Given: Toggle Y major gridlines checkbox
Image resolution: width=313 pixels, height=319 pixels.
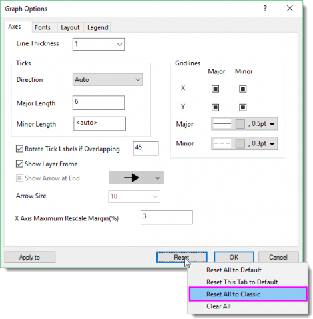Looking at the screenshot, I should click(215, 107).
